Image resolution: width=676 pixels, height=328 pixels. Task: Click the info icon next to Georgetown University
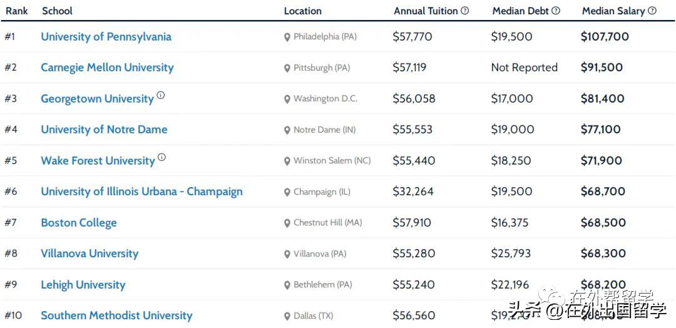click(161, 96)
